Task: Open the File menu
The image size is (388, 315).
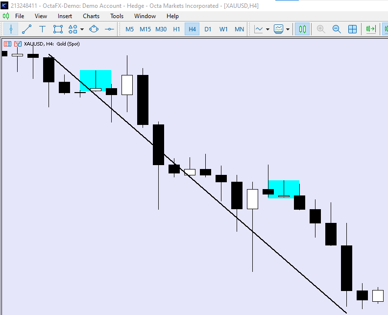Action: point(20,16)
